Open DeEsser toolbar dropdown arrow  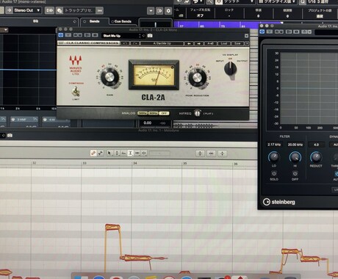tap(310, 32)
